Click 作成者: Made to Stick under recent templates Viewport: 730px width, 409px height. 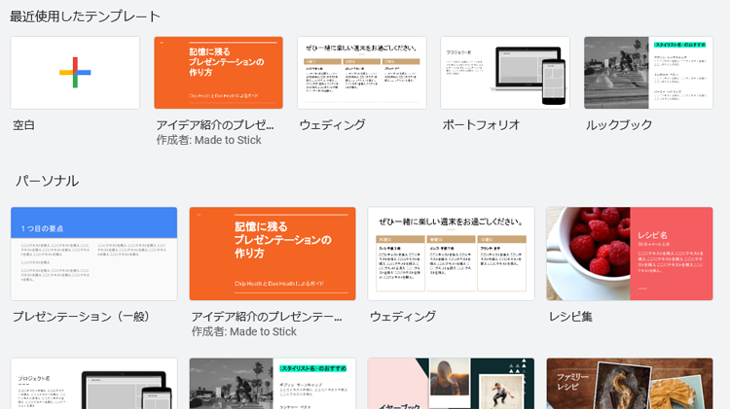click(x=208, y=140)
